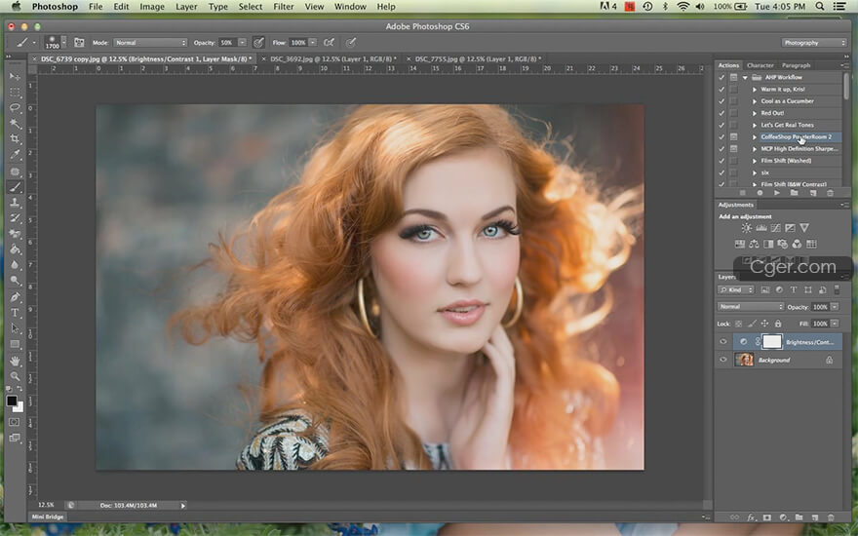Screen dimensions: 858x536
Task: Select the Rectangular Marquee tool
Action: (x=15, y=93)
